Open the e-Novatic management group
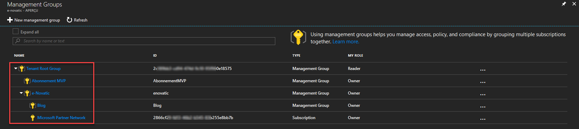This screenshot has height=129, width=579. (40, 93)
